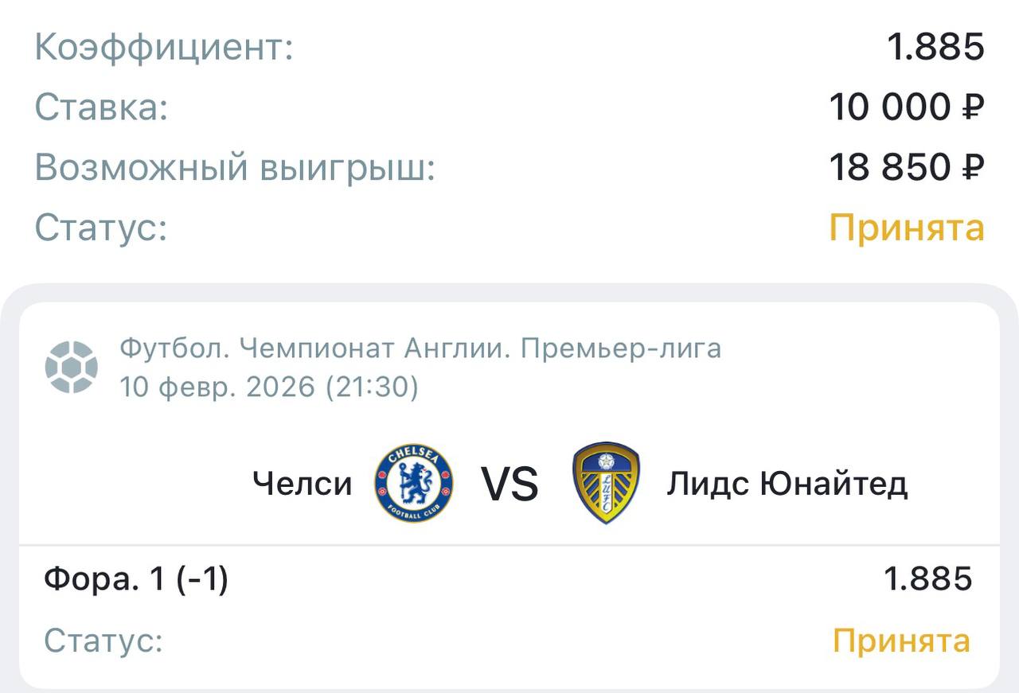Tap the football sport icon
Screen dimensions: 1019x693
72,368
